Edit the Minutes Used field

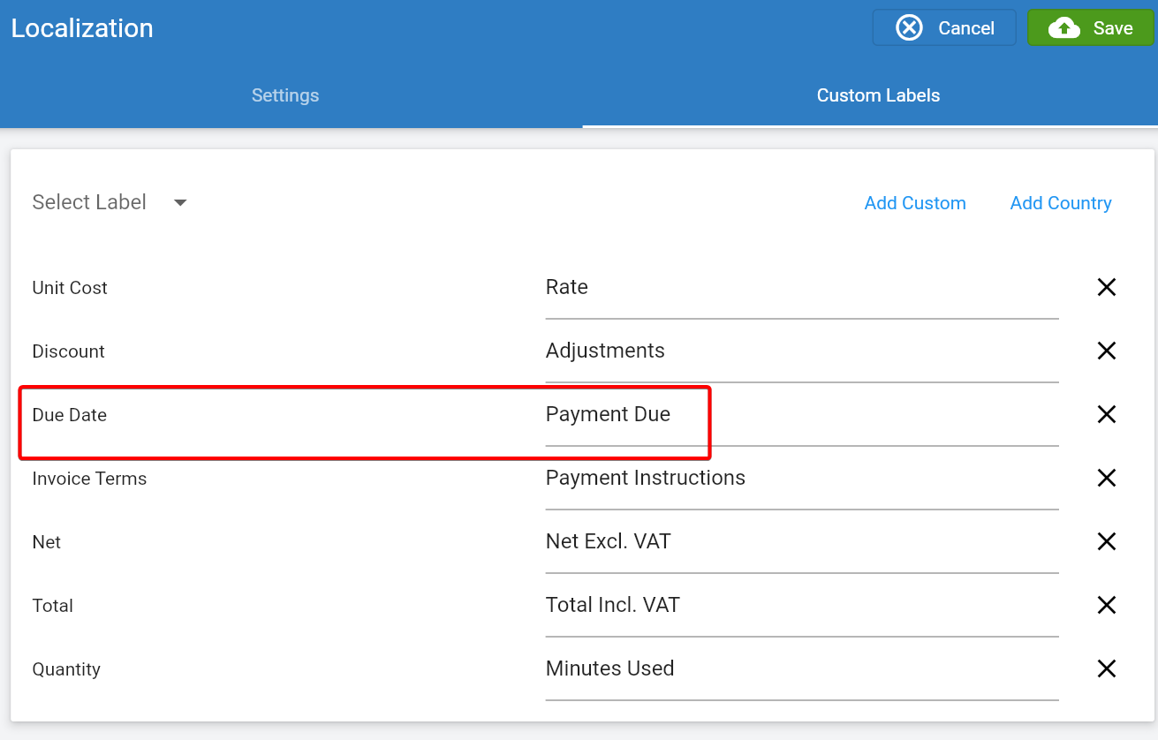coord(802,669)
